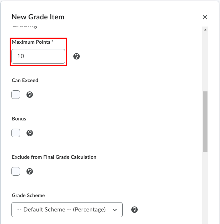Open the Grade Scheme help icon
The height and width of the screenshot is (224, 220).
coord(135,210)
